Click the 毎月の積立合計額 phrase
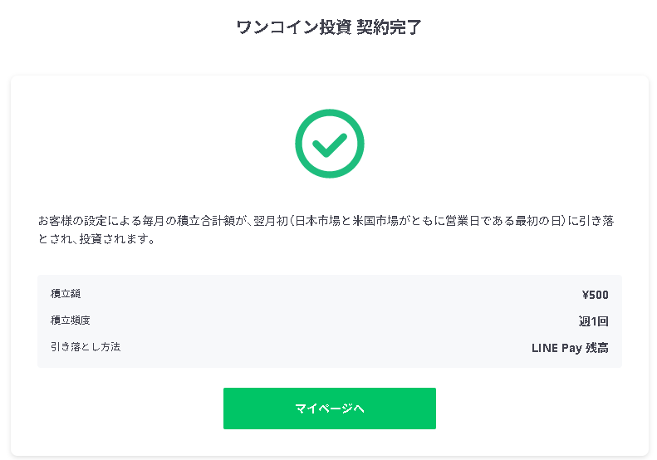657x460 pixels. click(189, 221)
